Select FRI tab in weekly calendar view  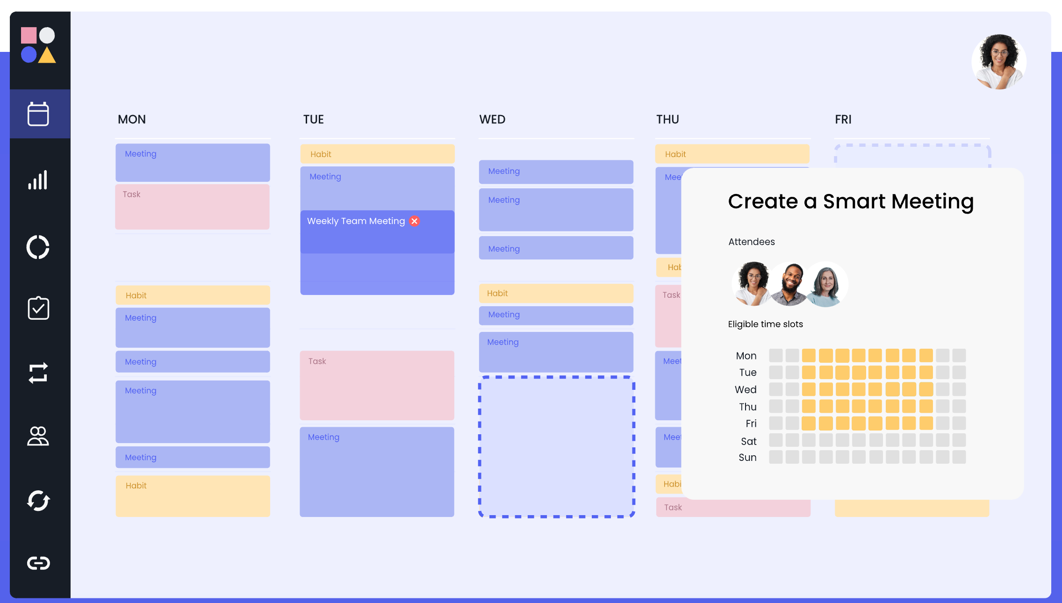click(843, 119)
